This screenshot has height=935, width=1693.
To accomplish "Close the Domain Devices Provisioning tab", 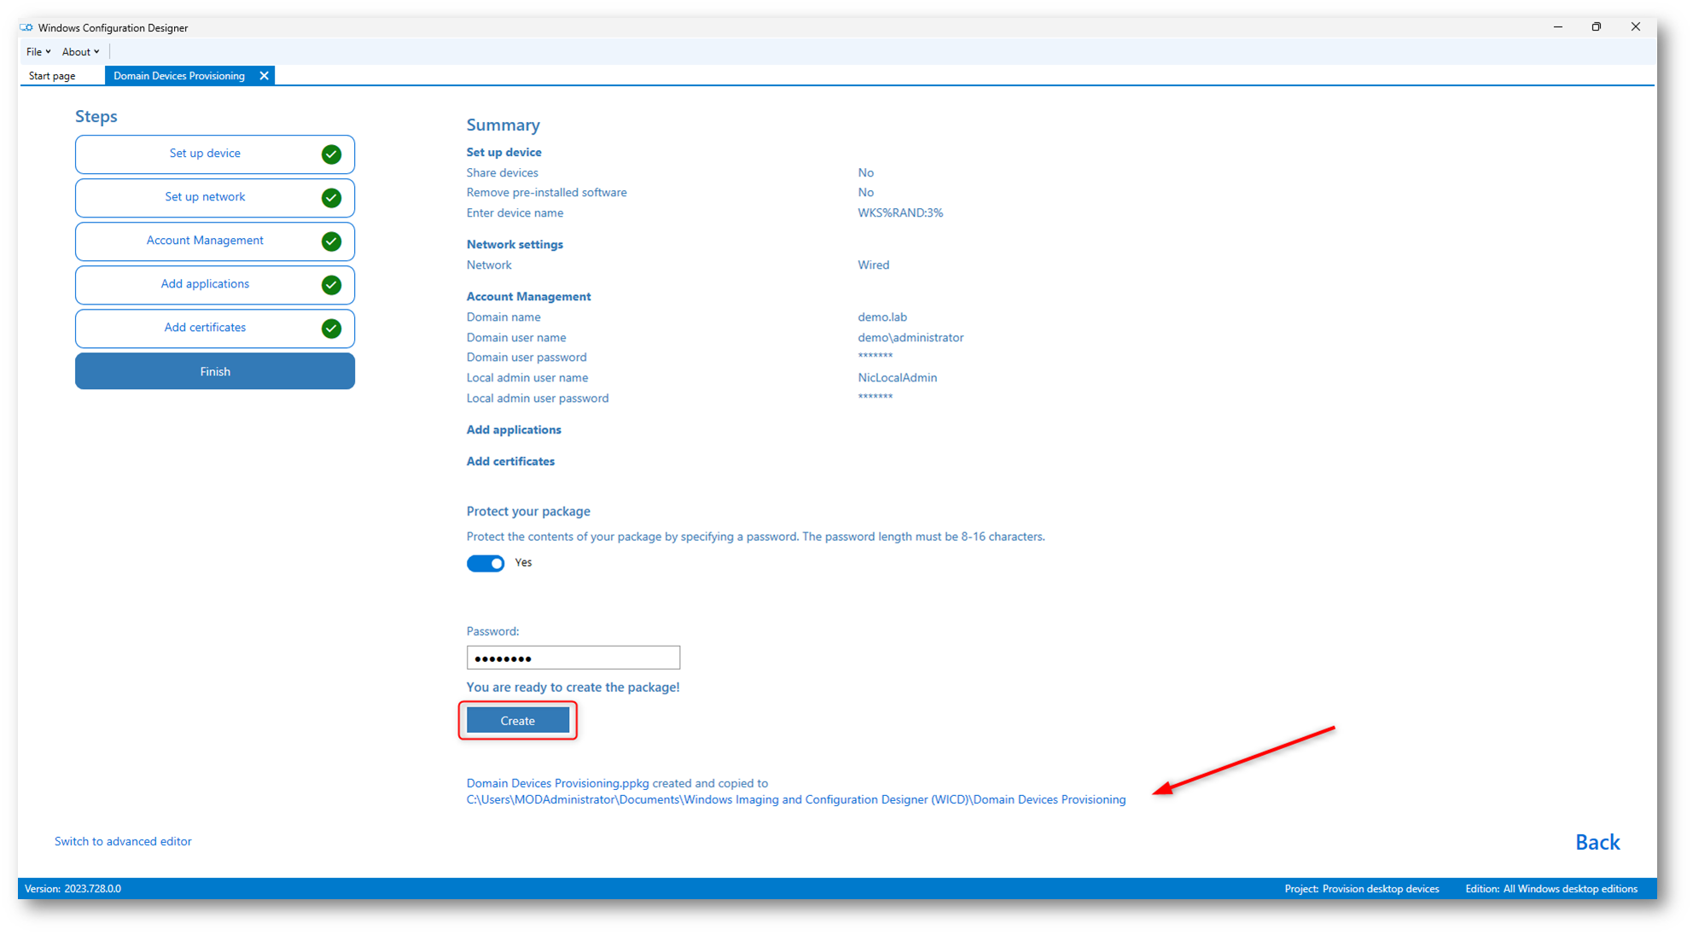I will (x=265, y=76).
